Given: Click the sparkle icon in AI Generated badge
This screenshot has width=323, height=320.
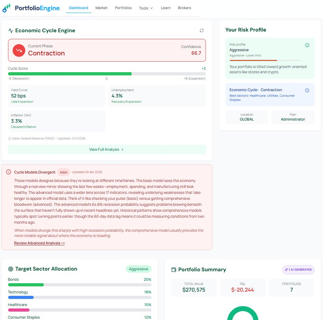Looking at the screenshot, I should click(x=286, y=270).
